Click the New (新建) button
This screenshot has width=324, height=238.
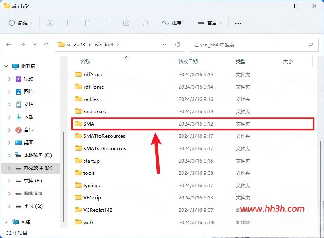coord(21,23)
